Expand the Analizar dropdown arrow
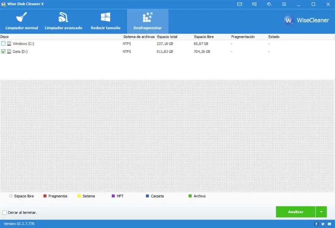 pos(321,212)
